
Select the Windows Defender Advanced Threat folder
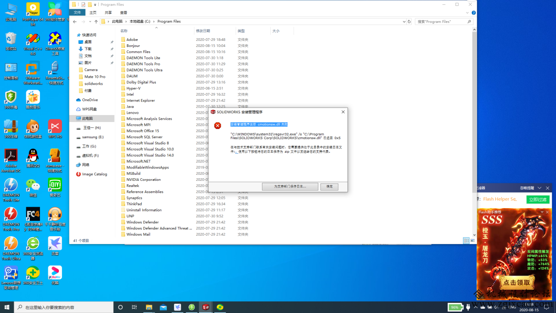159,228
